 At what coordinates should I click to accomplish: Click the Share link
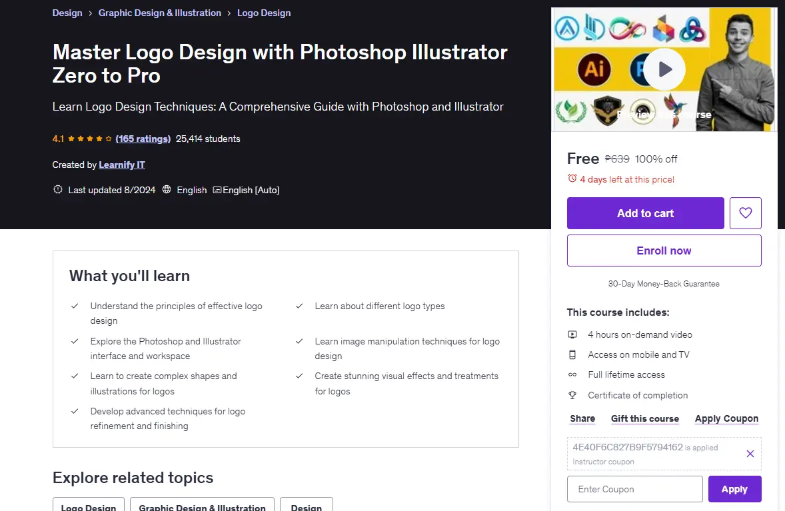coord(582,418)
